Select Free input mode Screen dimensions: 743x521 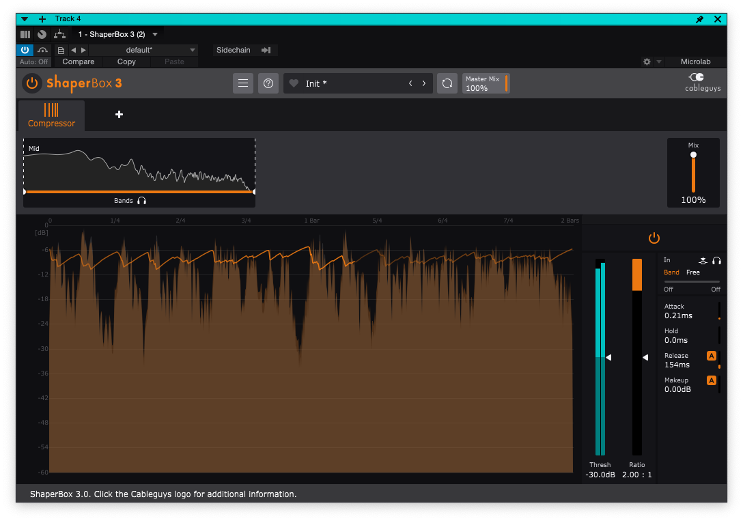[692, 272]
